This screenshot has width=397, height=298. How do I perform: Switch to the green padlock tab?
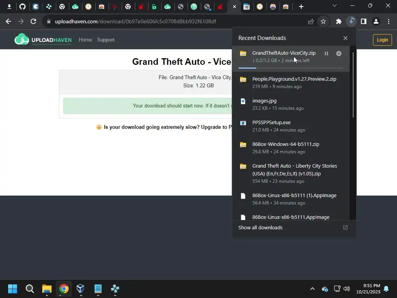pyautogui.click(x=154, y=7)
